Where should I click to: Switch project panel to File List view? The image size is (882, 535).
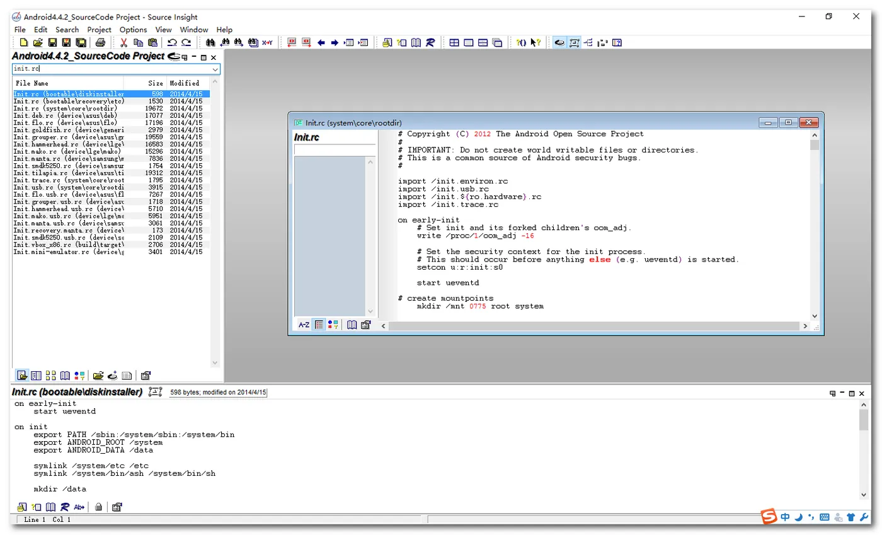click(x=22, y=376)
